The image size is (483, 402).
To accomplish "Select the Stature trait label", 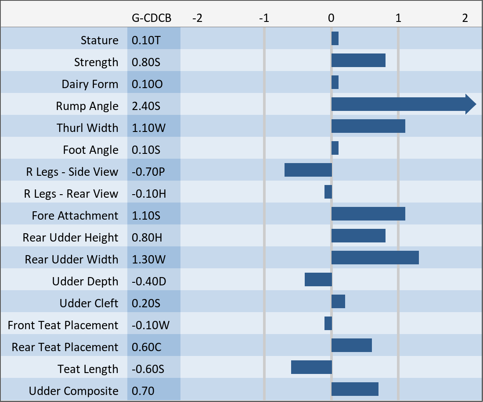I will tap(99, 40).
